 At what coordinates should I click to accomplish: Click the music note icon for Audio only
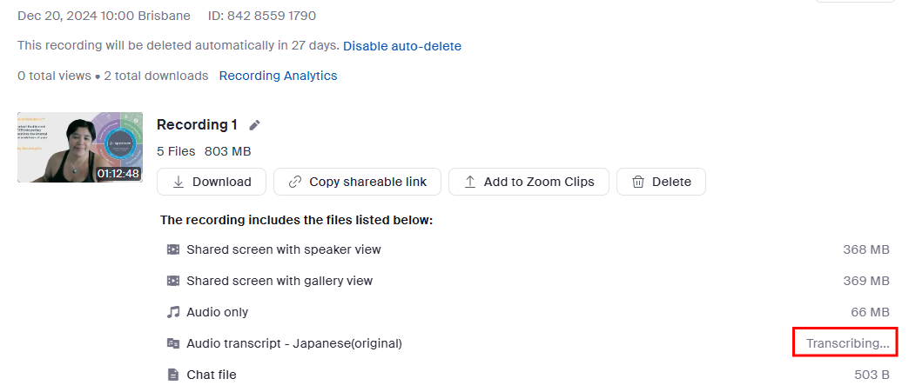[x=173, y=312]
